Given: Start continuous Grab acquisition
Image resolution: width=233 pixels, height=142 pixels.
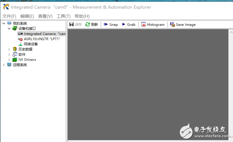Looking at the screenshot, I should 129,24.
